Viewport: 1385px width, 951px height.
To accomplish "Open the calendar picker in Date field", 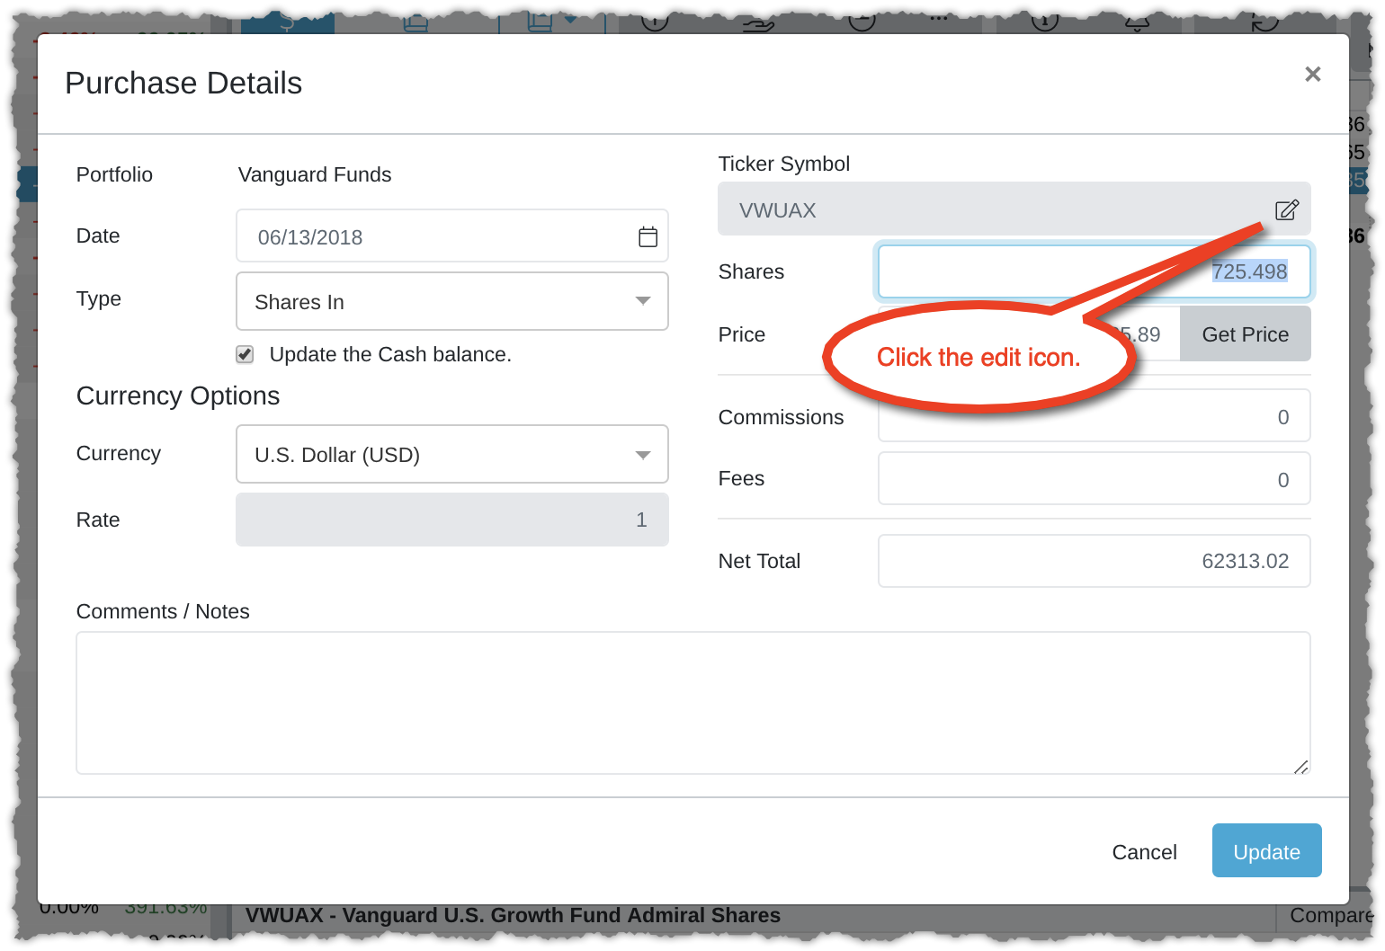I will [648, 237].
